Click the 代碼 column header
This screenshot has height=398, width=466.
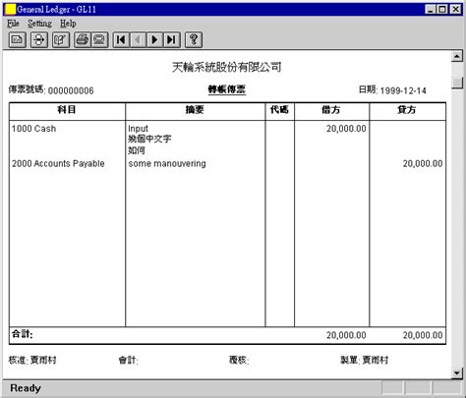pos(279,110)
